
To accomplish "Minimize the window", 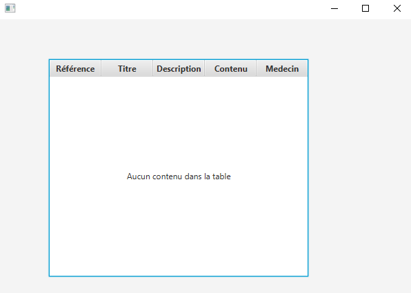I will coord(334,8).
